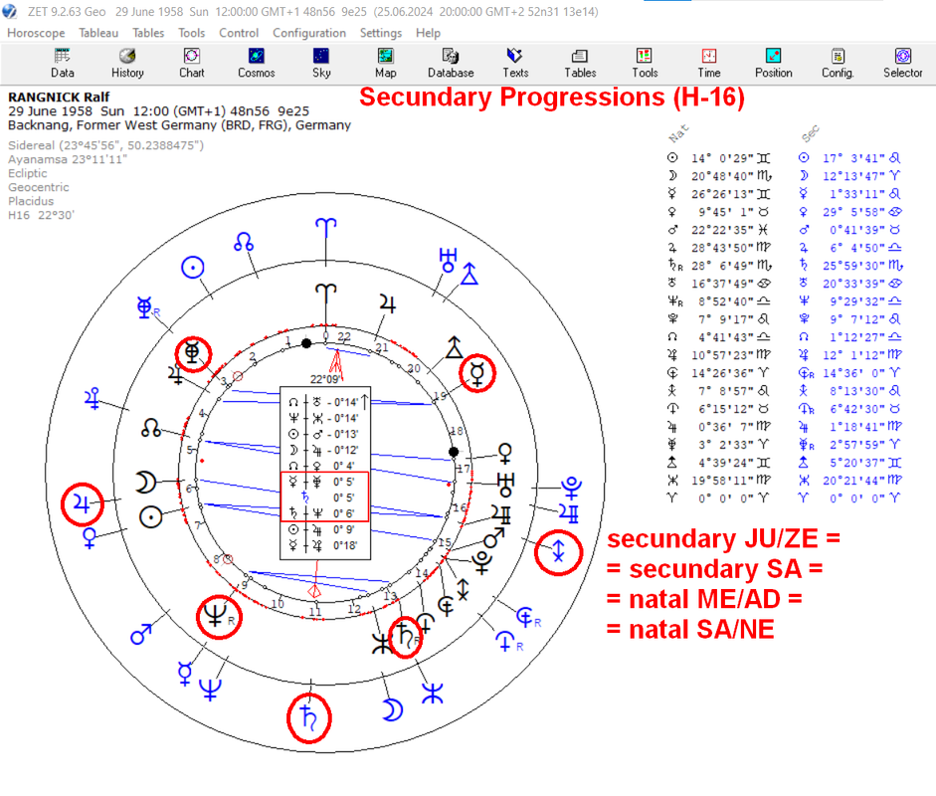Screen dimensions: 936x796
Task: Click the blue North Node glyph upper left
Action: [244, 242]
